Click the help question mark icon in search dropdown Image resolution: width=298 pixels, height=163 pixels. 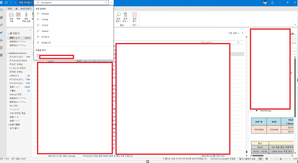(x=38, y=56)
